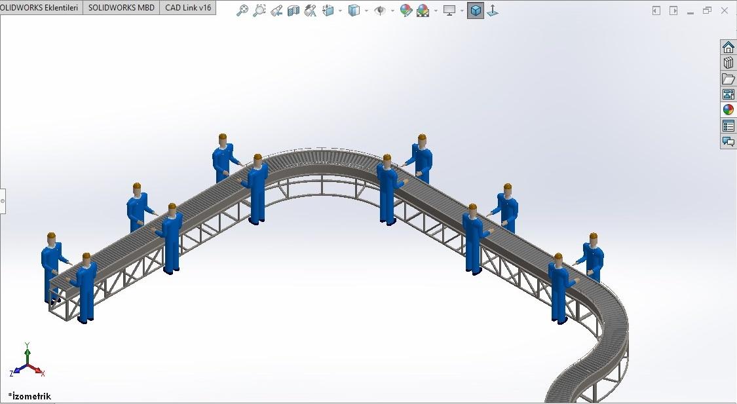This screenshot has width=737, height=404.
Task: Activate the Zoom to Area tool
Action: (x=259, y=10)
